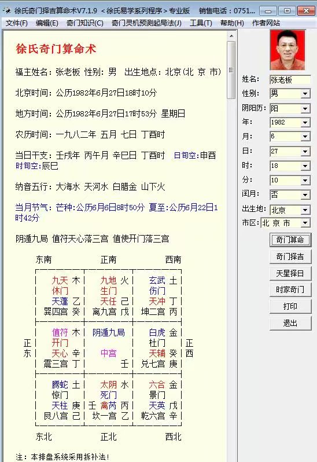Expand the 阴阳历 dropdown
Image resolution: width=317 pixels, height=462 pixels.
(305, 108)
